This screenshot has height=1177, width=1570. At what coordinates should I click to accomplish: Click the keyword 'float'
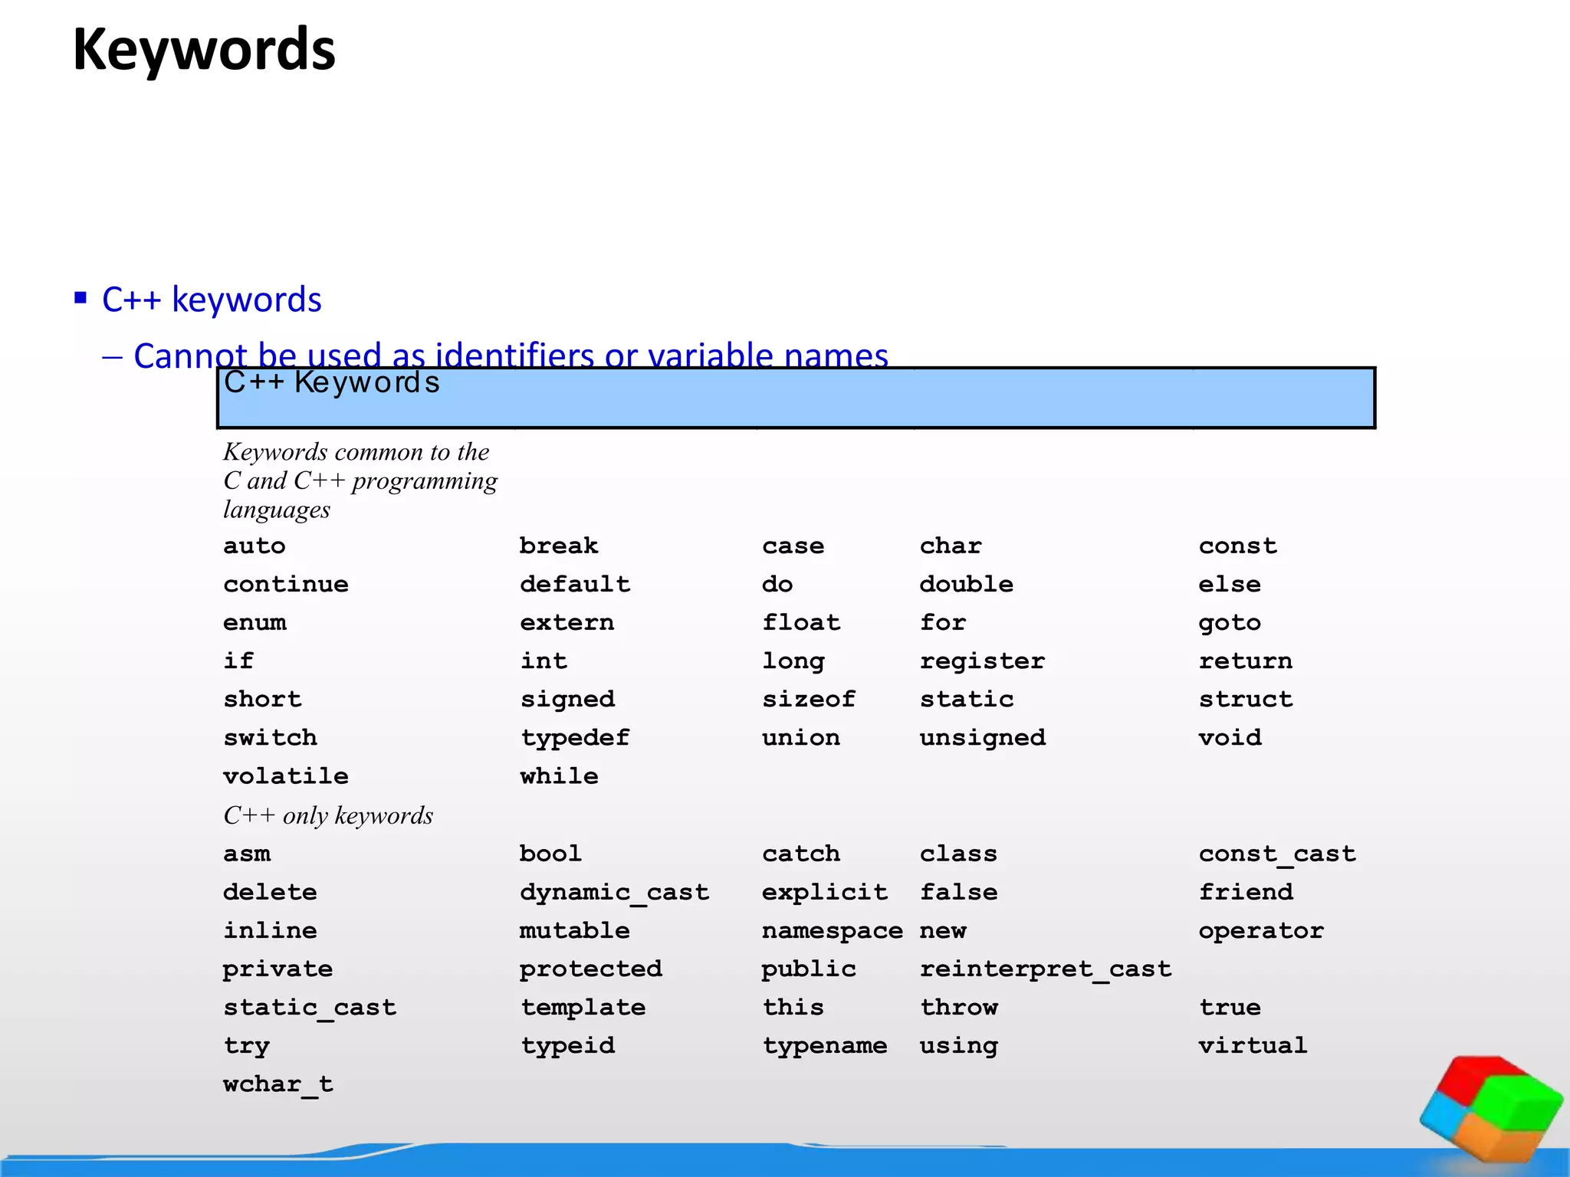(801, 622)
